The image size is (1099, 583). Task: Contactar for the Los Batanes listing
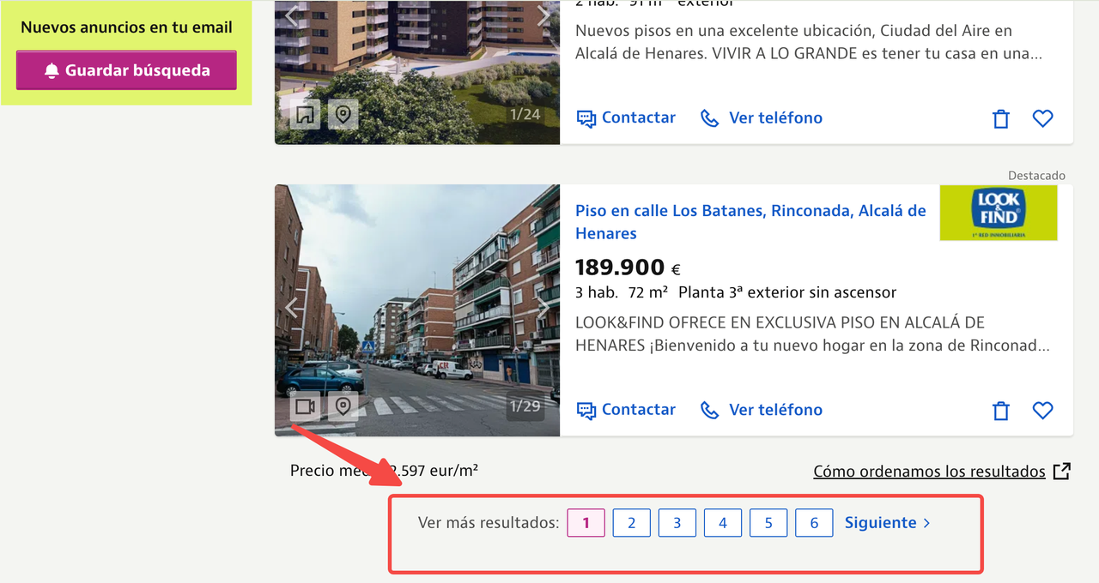coord(626,410)
